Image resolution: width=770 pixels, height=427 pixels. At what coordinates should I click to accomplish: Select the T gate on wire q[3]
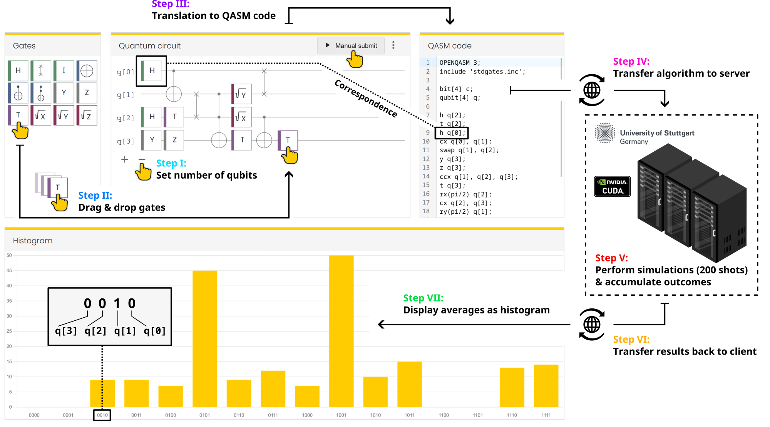coord(288,140)
